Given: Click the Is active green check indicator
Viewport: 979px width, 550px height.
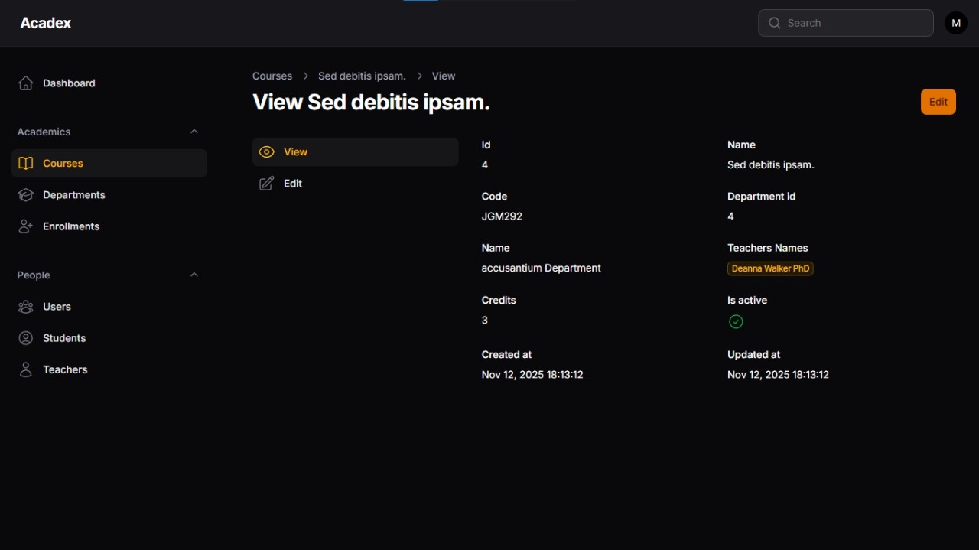Looking at the screenshot, I should (x=736, y=322).
